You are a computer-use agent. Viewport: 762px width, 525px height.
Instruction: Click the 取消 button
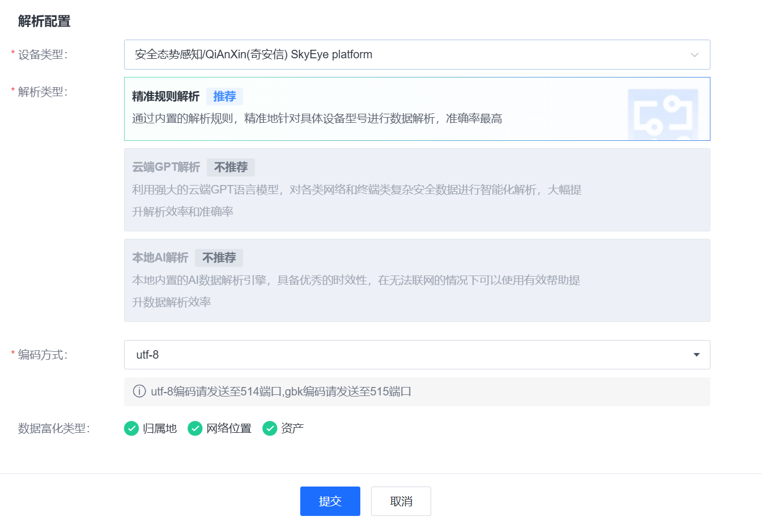[401, 501]
